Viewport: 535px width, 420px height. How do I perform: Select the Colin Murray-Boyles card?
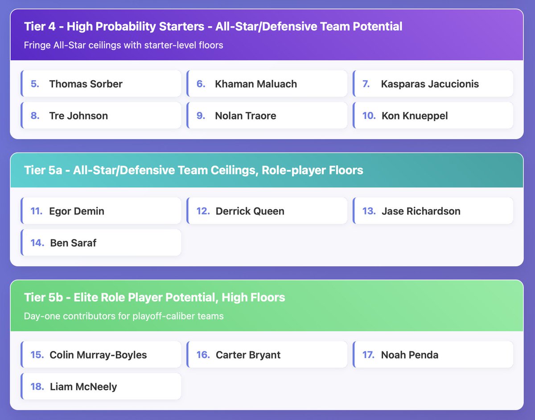tap(101, 355)
